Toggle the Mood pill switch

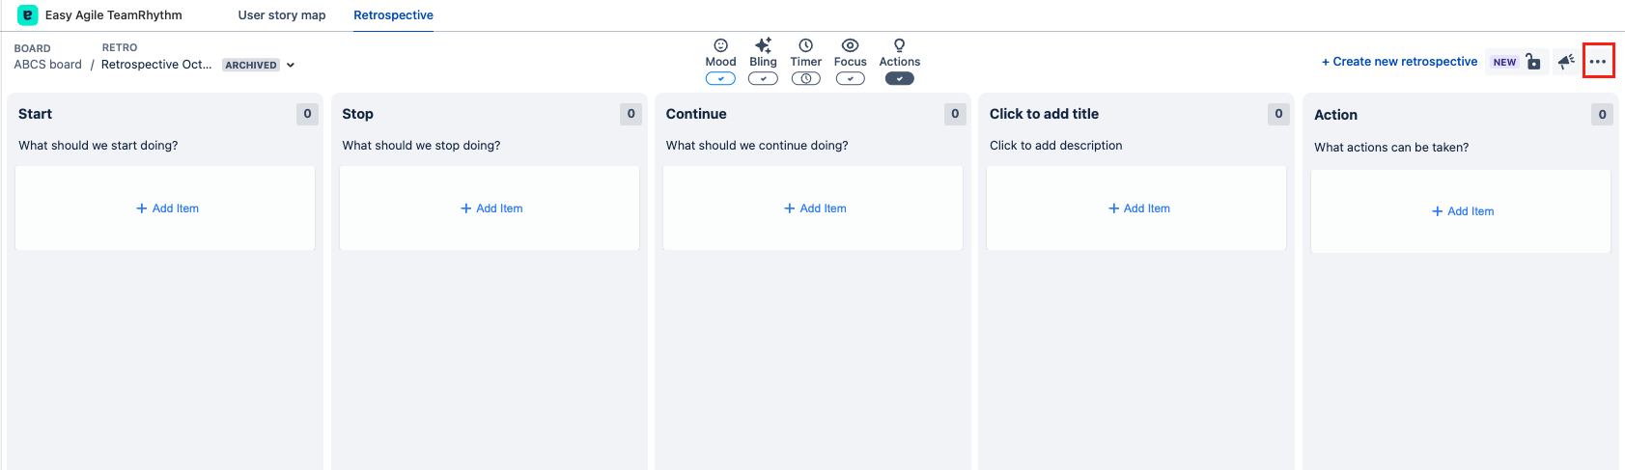coord(720,79)
